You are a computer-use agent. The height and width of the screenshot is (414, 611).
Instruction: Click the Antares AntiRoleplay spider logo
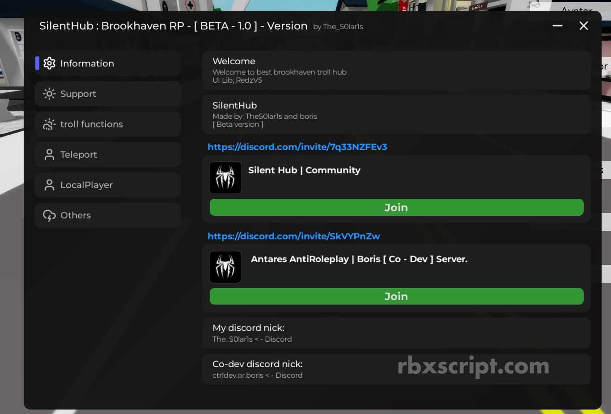click(x=225, y=267)
